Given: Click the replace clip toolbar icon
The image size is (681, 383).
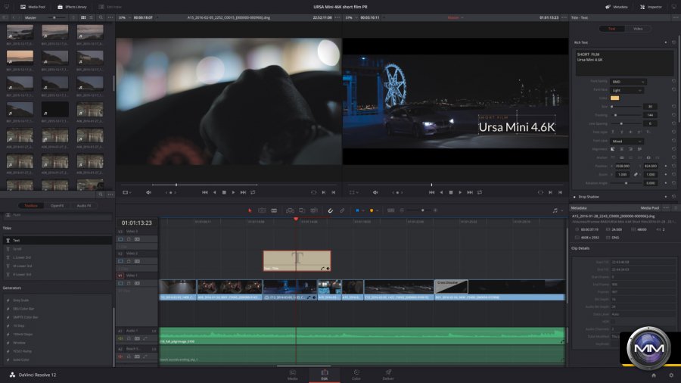Looking at the screenshot, I should pyautogui.click(x=314, y=210).
